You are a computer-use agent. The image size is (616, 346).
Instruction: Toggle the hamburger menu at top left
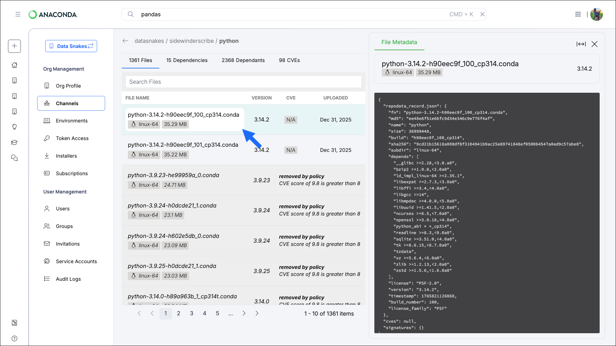tap(18, 14)
